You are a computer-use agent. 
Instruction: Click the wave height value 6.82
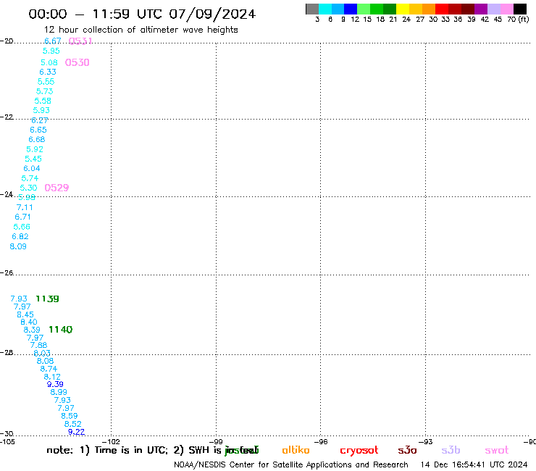[x=20, y=236]
